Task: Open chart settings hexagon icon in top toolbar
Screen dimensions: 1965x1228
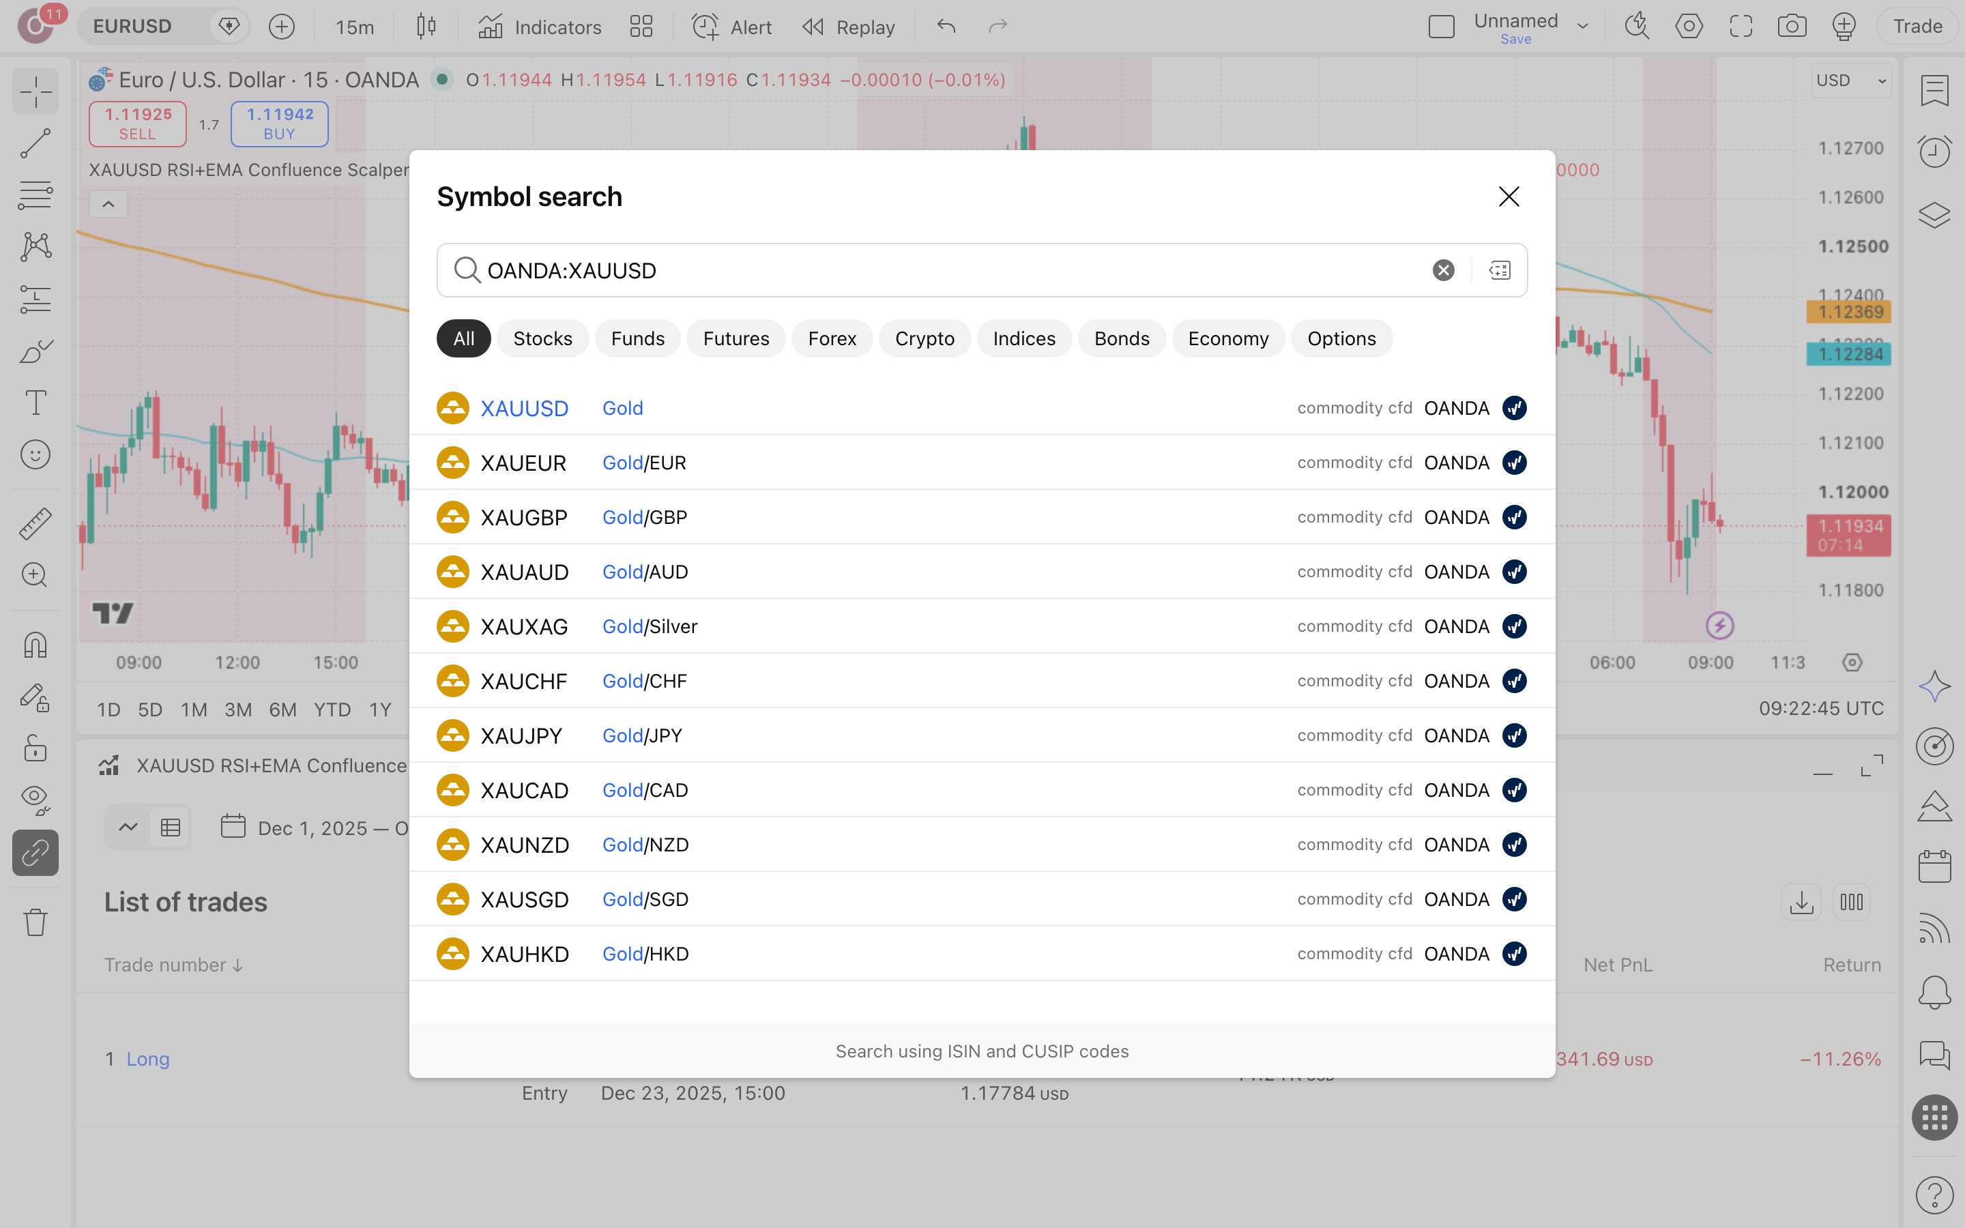Action: 1689,27
